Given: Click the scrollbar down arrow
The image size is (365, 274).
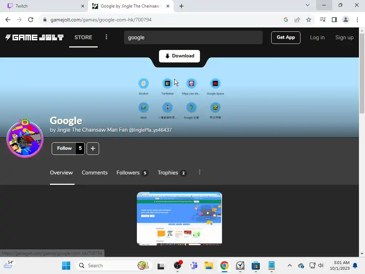Looking at the screenshot, I should [362, 254].
